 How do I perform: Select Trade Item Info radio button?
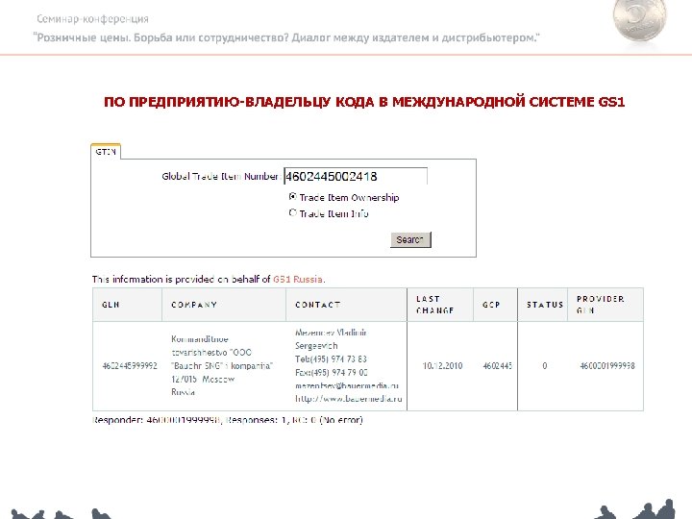coord(292,213)
